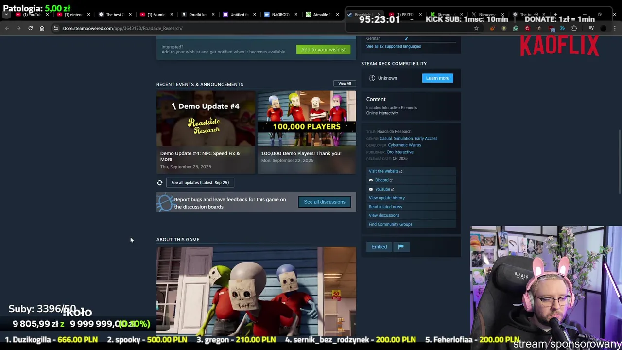622x350 pixels.
Task: Open site information icon in address bar
Action: pyautogui.click(x=56, y=28)
